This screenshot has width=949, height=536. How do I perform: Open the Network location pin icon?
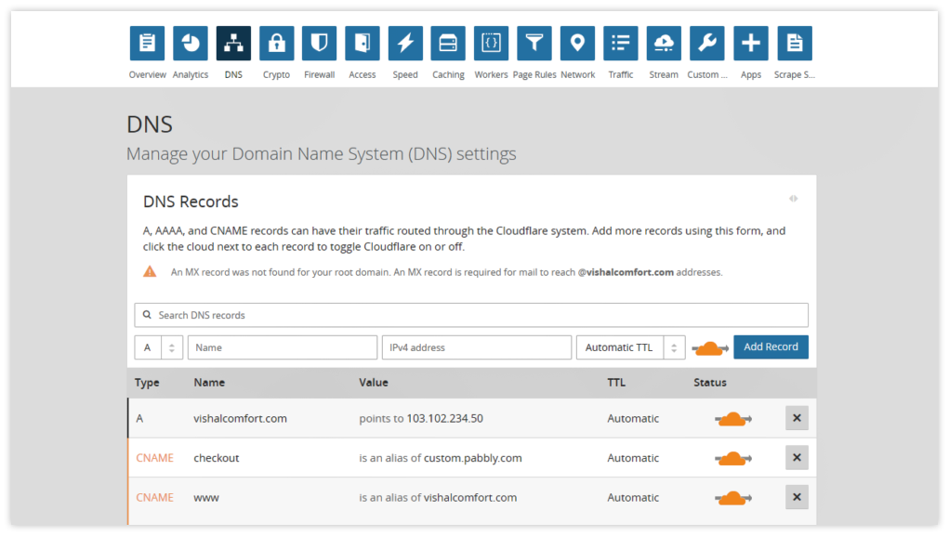577,43
